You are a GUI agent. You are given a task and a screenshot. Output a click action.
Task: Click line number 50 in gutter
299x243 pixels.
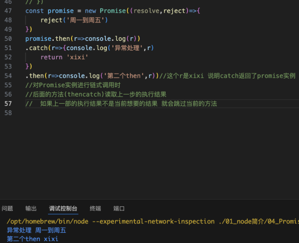[x=8, y=39]
